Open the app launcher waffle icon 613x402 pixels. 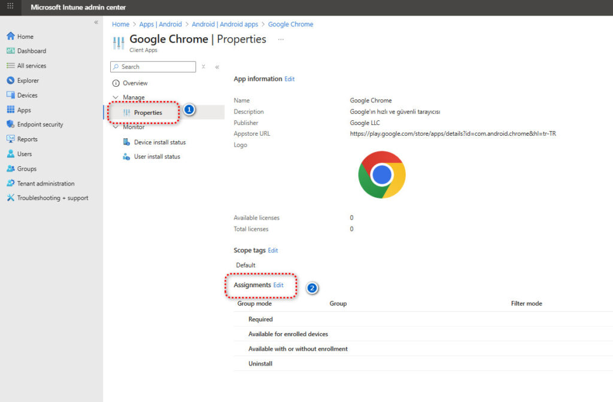[x=10, y=7]
